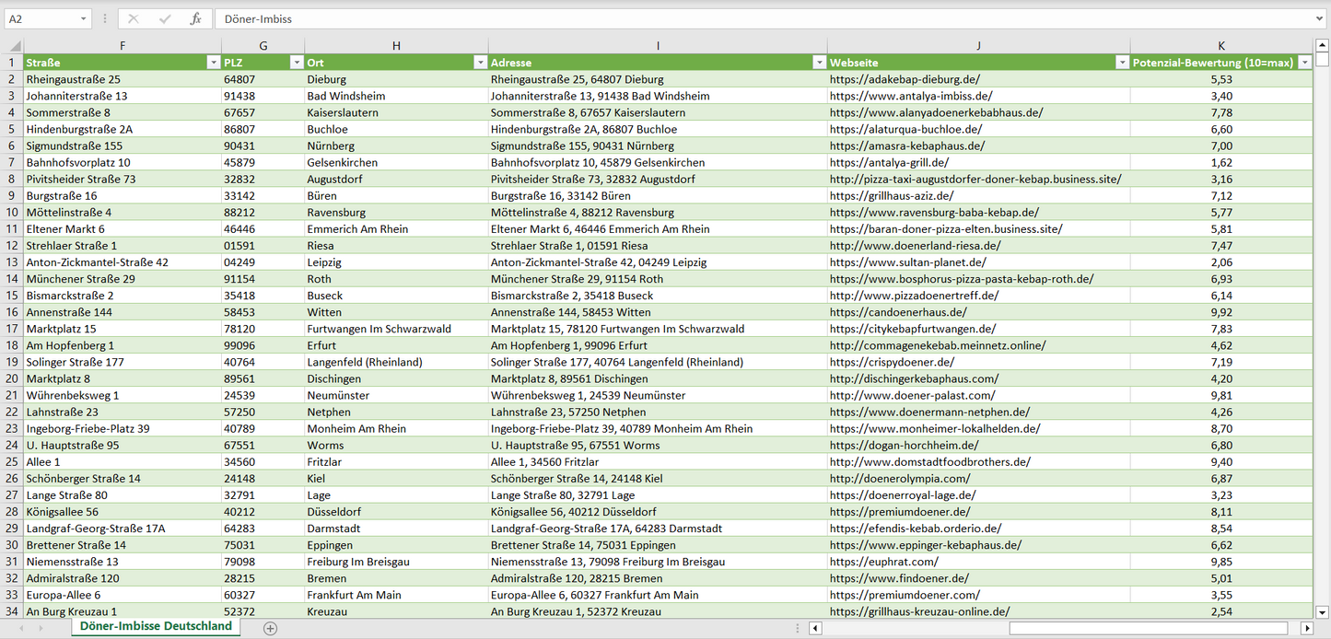Image resolution: width=1331 pixels, height=639 pixels.
Task: Click the Insert Function fx icon
Action: pyautogui.click(x=195, y=18)
